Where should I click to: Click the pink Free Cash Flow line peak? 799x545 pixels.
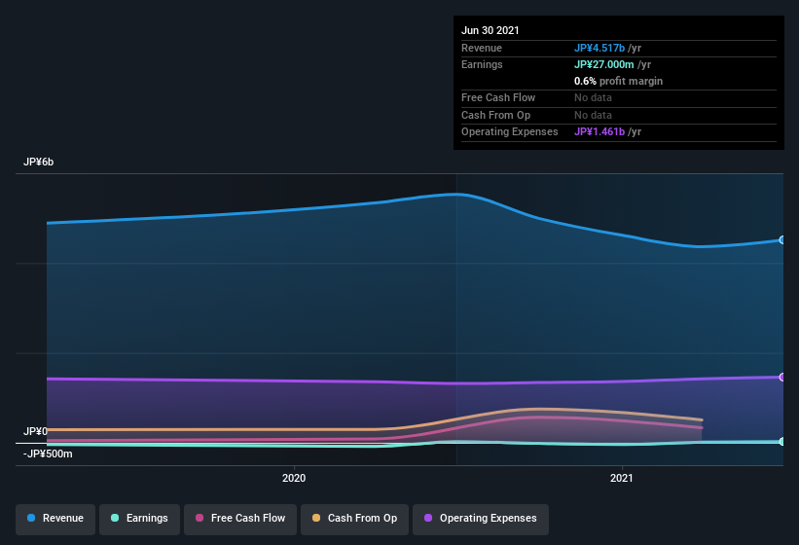click(x=537, y=418)
